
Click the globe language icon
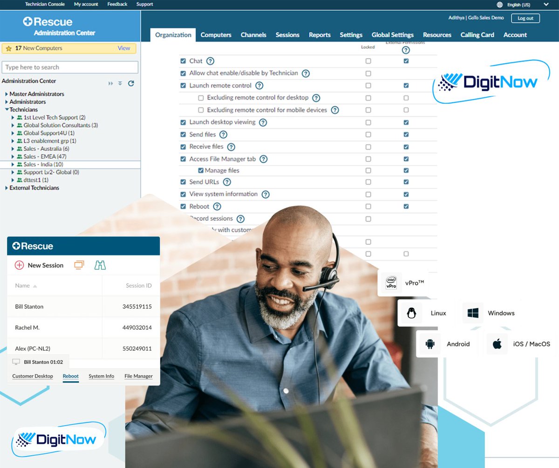pyautogui.click(x=500, y=5)
